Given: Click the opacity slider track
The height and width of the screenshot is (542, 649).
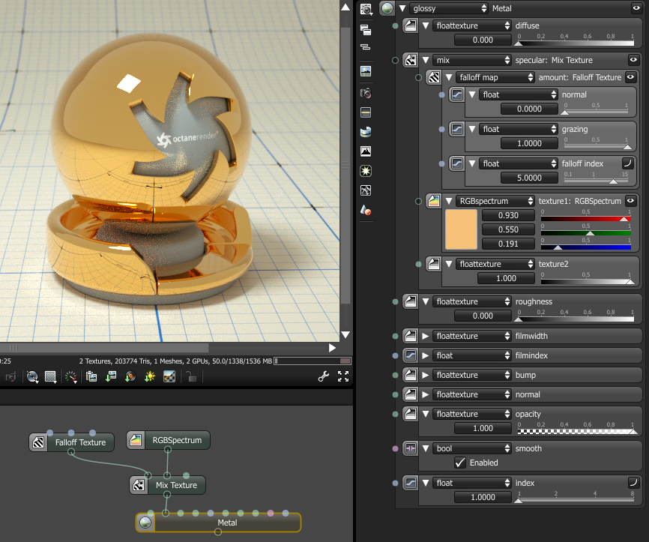Looking at the screenshot, I should point(576,431).
